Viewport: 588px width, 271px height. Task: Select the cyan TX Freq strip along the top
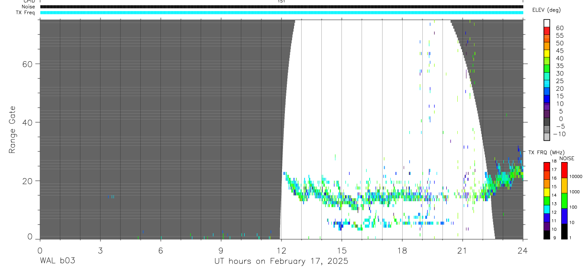coord(282,12)
